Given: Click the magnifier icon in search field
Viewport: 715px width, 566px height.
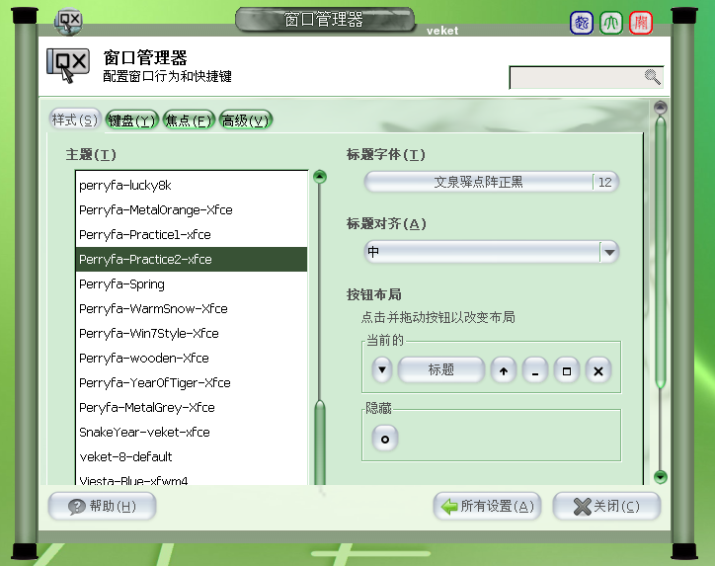Looking at the screenshot, I should click(x=652, y=77).
